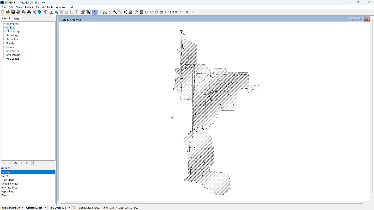
Task: Open the Report menu
Action: (40, 7)
